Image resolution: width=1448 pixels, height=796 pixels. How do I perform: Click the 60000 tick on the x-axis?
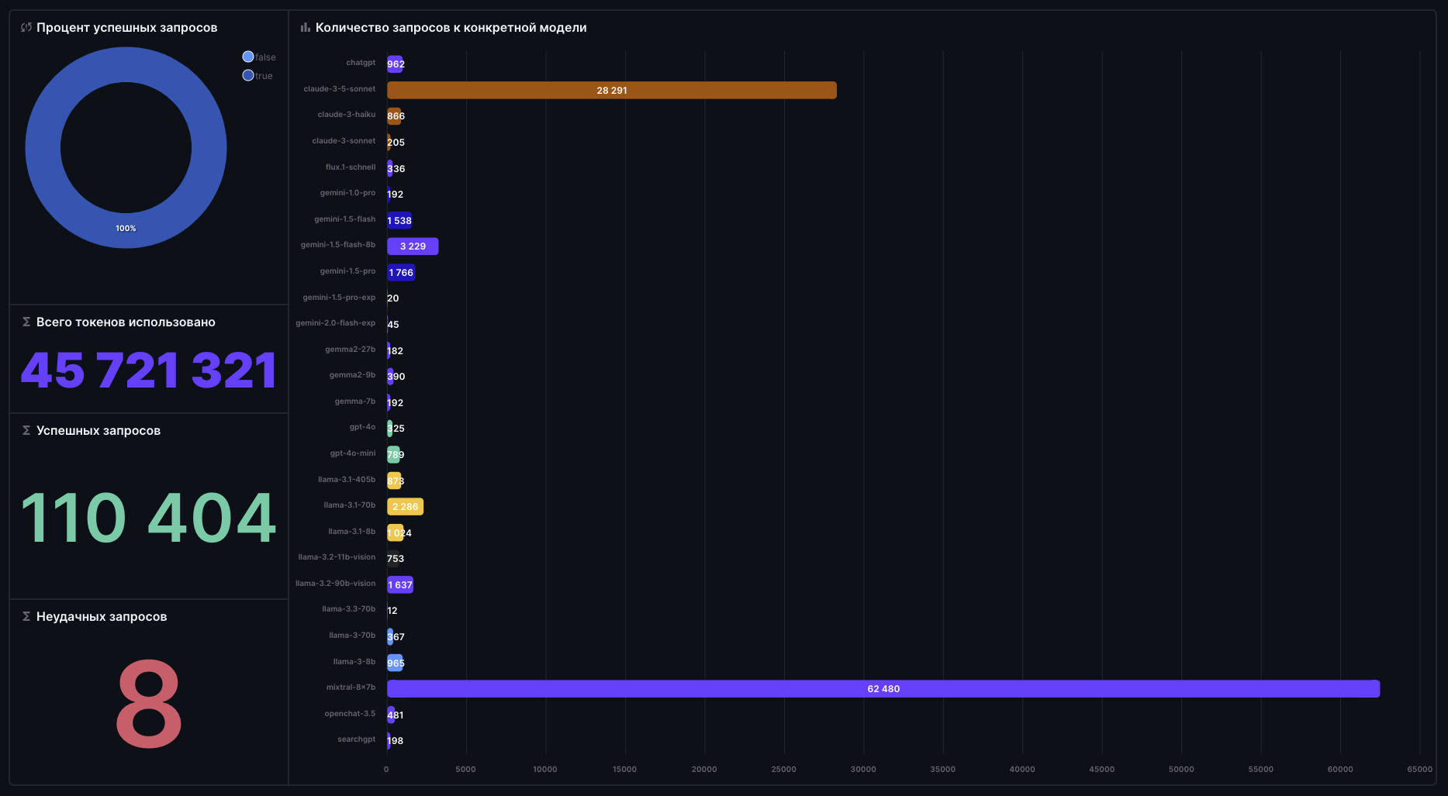[1340, 770]
